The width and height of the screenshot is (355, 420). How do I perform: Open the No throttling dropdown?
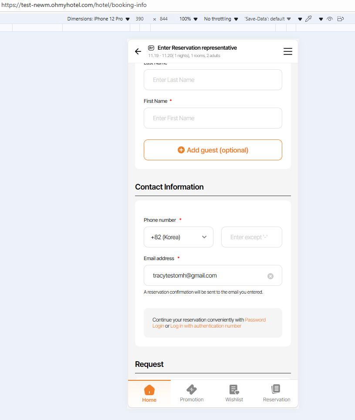(221, 19)
